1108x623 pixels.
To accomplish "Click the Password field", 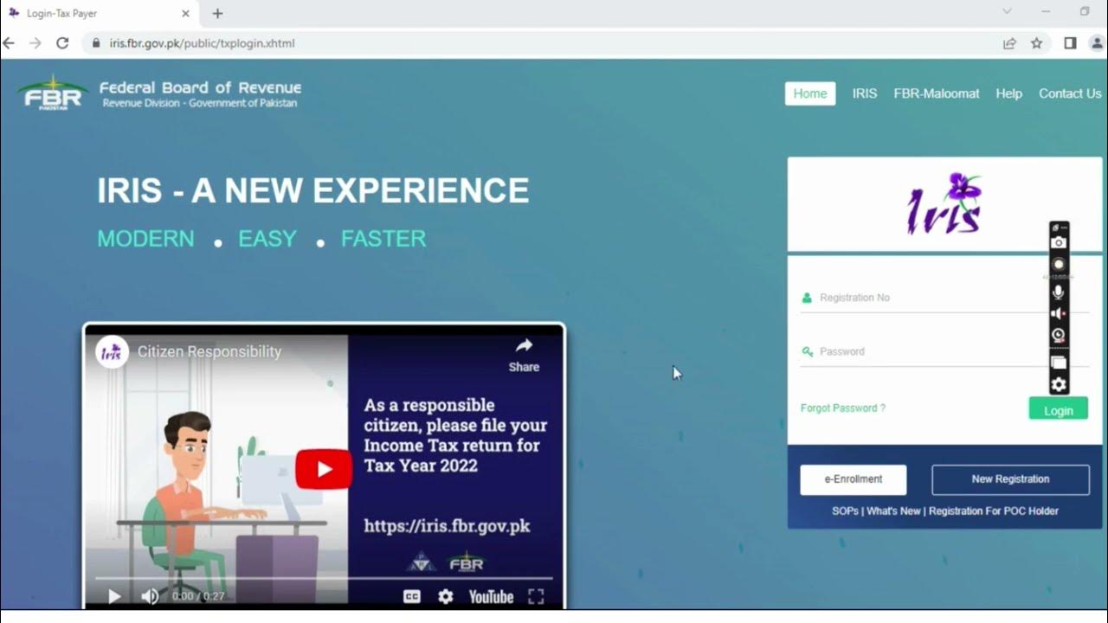I will tap(944, 351).
